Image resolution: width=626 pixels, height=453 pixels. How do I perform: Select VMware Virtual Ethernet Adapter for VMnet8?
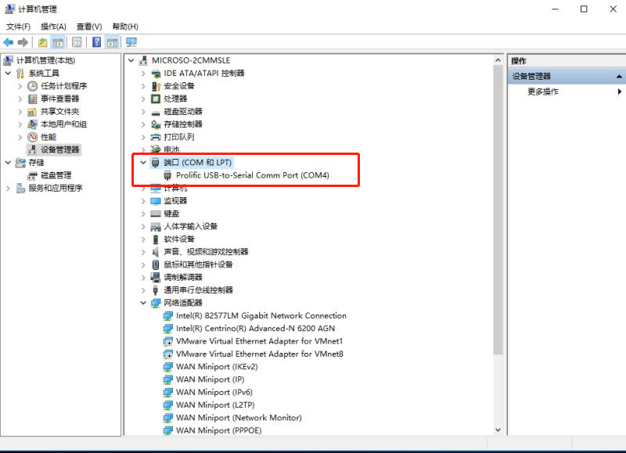pos(260,354)
